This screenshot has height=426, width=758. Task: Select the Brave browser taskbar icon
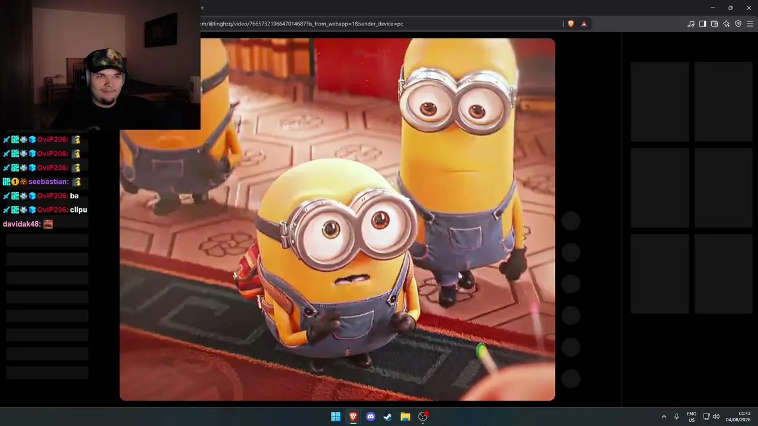point(353,417)
